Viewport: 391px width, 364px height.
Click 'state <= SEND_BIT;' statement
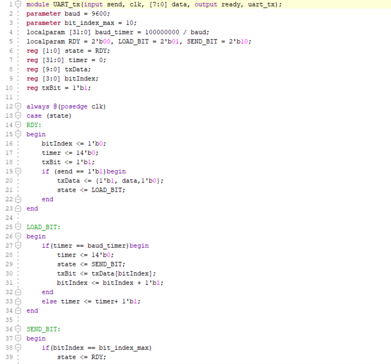point(91,264)
